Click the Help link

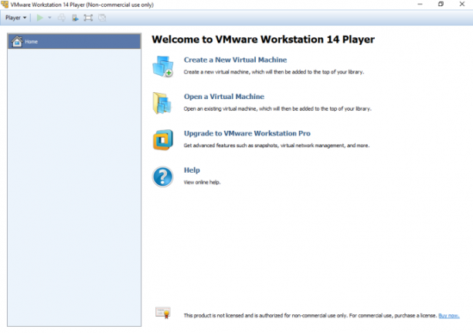192,170
